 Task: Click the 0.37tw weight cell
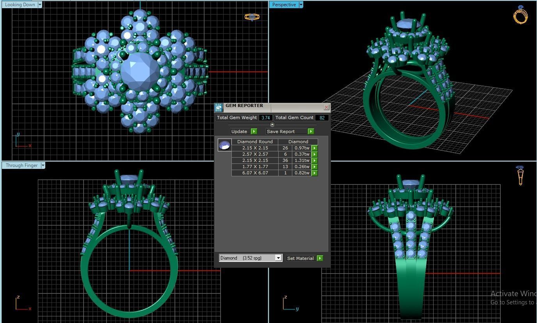(x=302, y=154)
